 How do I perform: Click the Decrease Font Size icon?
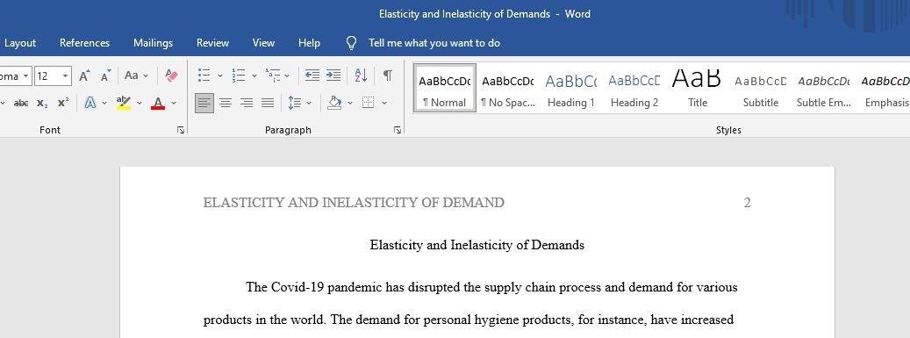click(x=105, y=76)
